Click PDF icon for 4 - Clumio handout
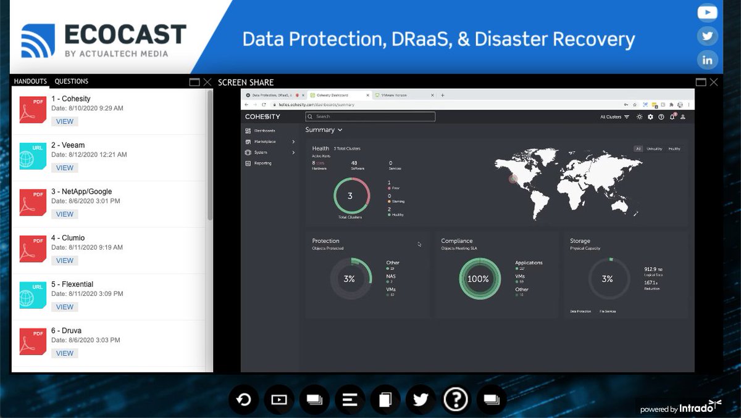 coord(33,248)
